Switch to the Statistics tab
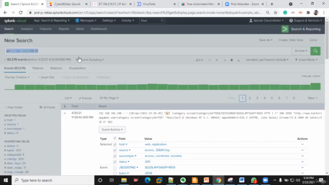The height and width of the screenshot is (185, 329). point(56,68)
